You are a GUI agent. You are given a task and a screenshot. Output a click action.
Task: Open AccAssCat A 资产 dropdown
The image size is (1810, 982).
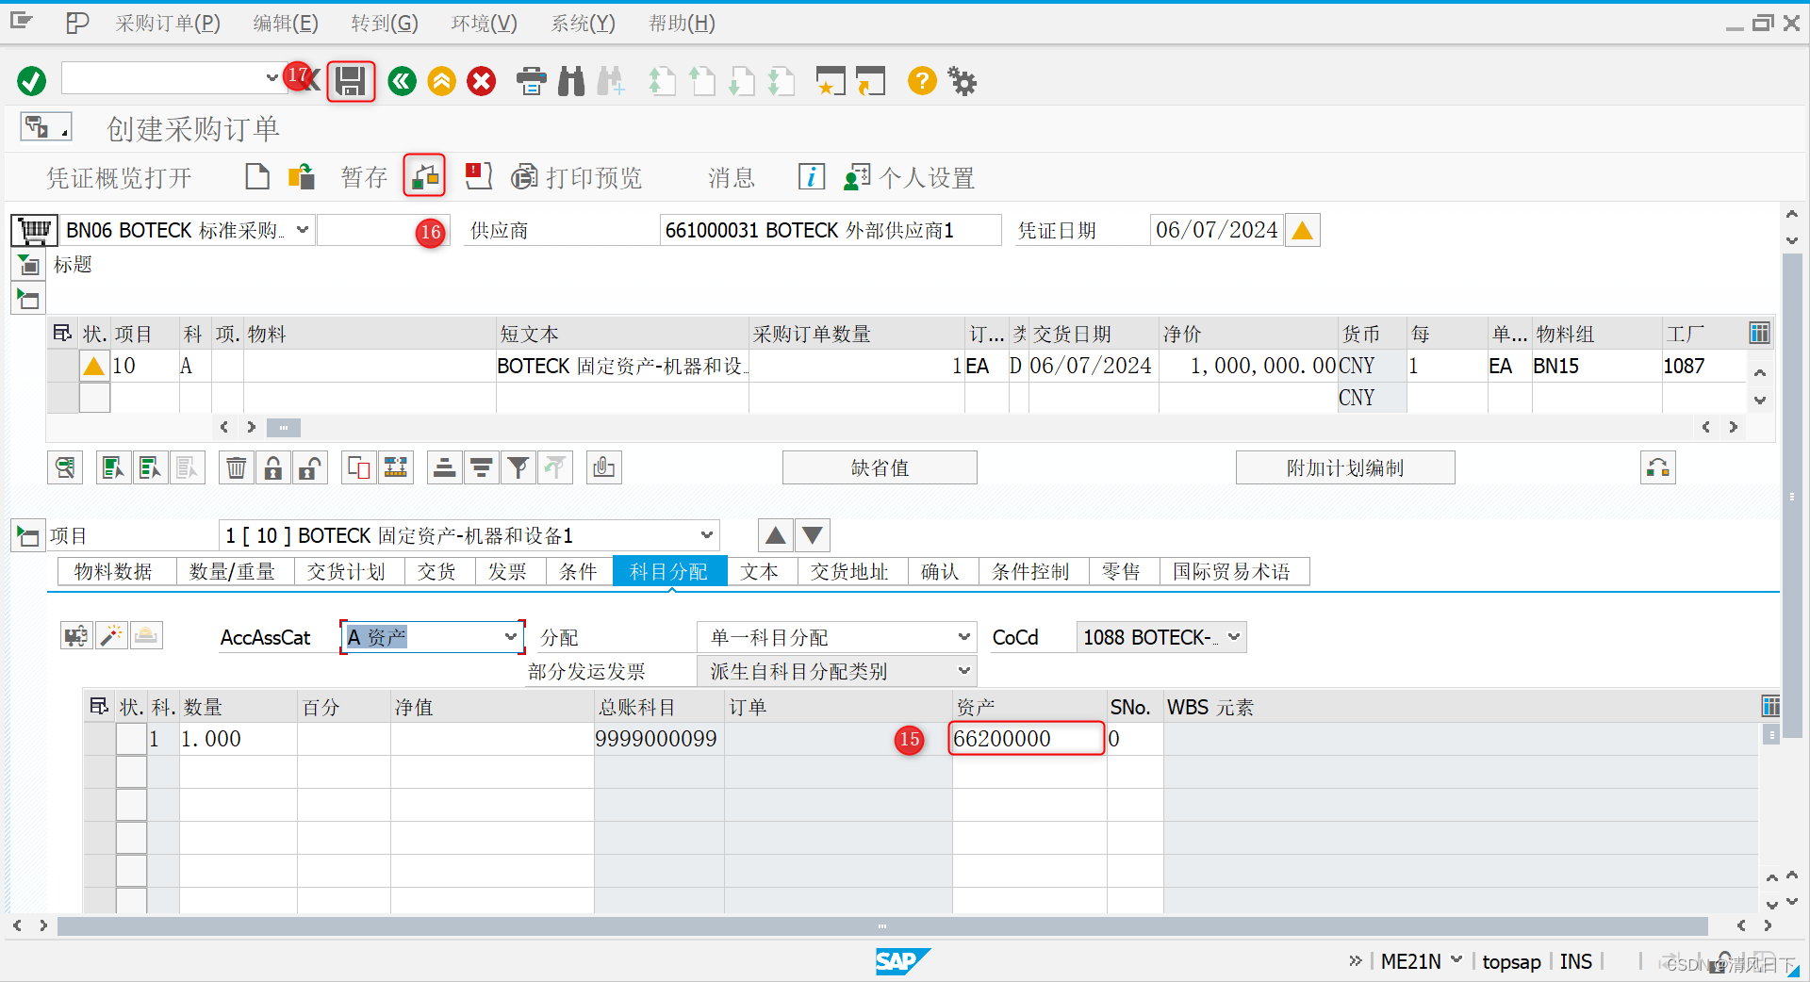tap(510, 637)
